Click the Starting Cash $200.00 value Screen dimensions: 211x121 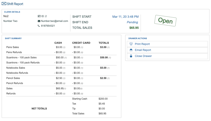(103, 99)
